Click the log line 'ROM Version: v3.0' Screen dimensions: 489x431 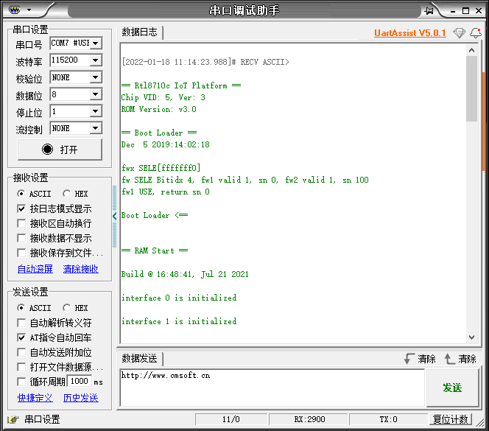[159, 109]
